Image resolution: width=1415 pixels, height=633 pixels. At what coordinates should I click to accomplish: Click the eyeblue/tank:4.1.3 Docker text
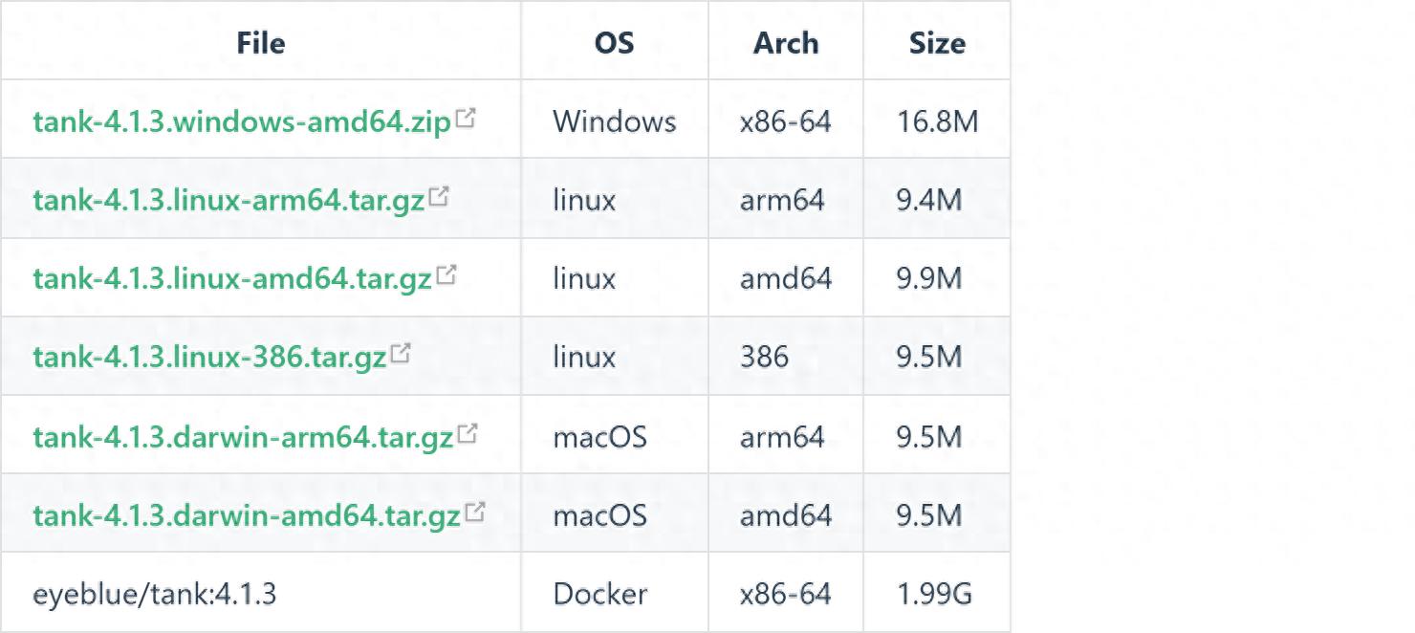154,595
